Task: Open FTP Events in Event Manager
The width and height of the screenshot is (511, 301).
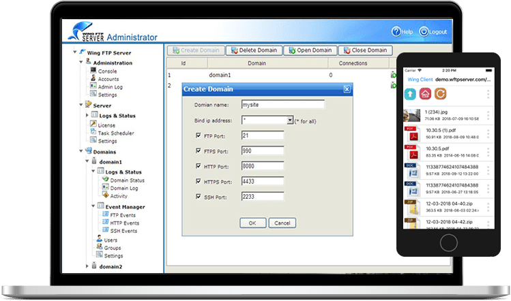Action: 123,215
